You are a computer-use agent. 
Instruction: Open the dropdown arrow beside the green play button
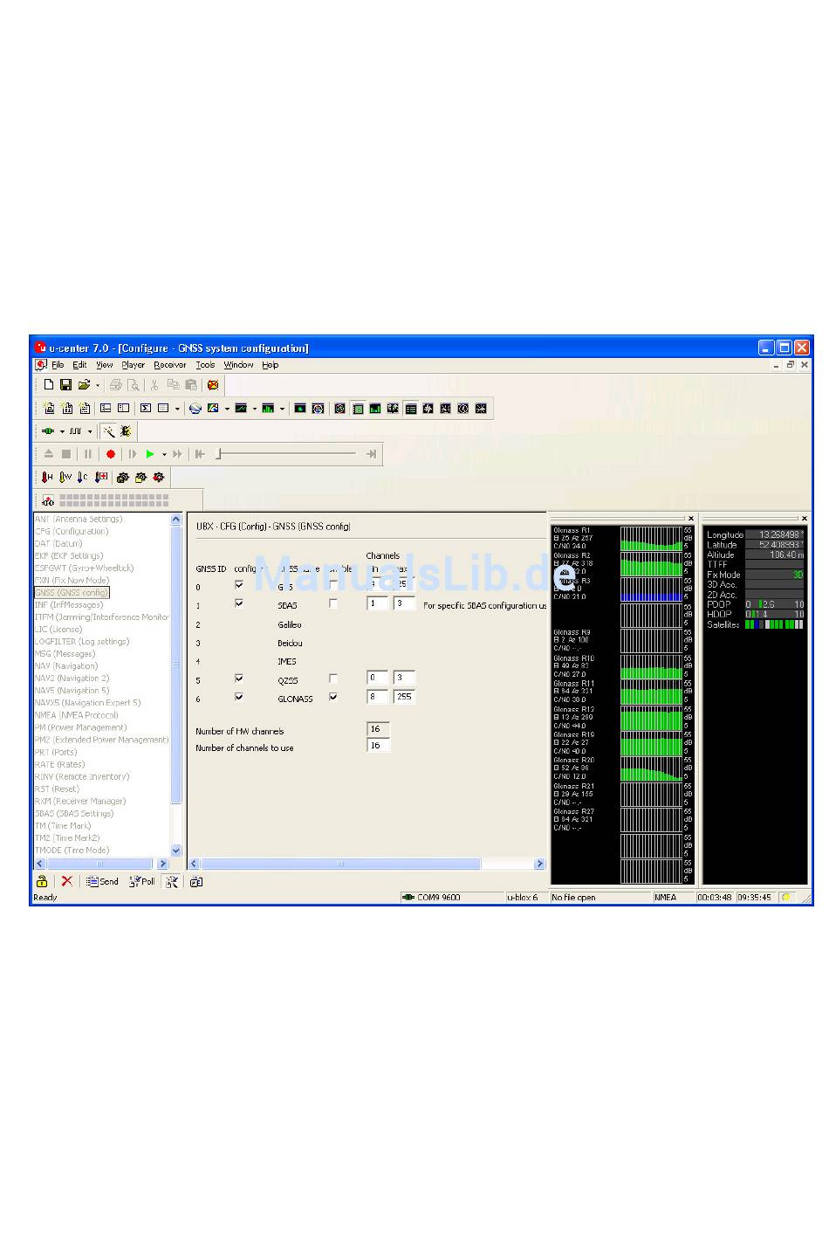(164, 454)
